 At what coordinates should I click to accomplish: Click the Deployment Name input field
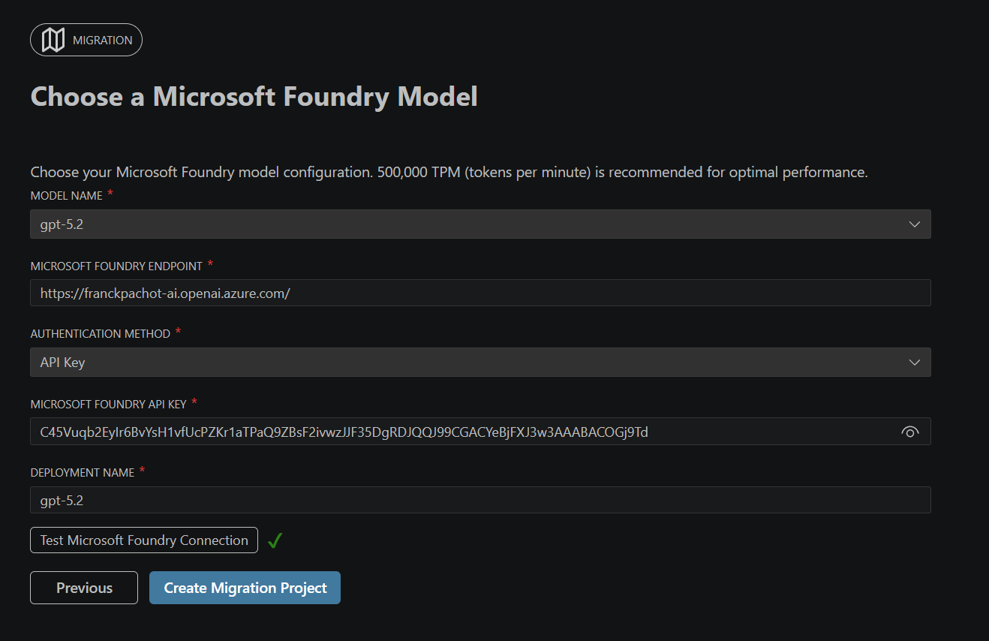pos(480,500)
